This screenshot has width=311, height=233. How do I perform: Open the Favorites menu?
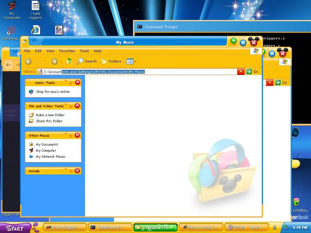tap(67, 51)
